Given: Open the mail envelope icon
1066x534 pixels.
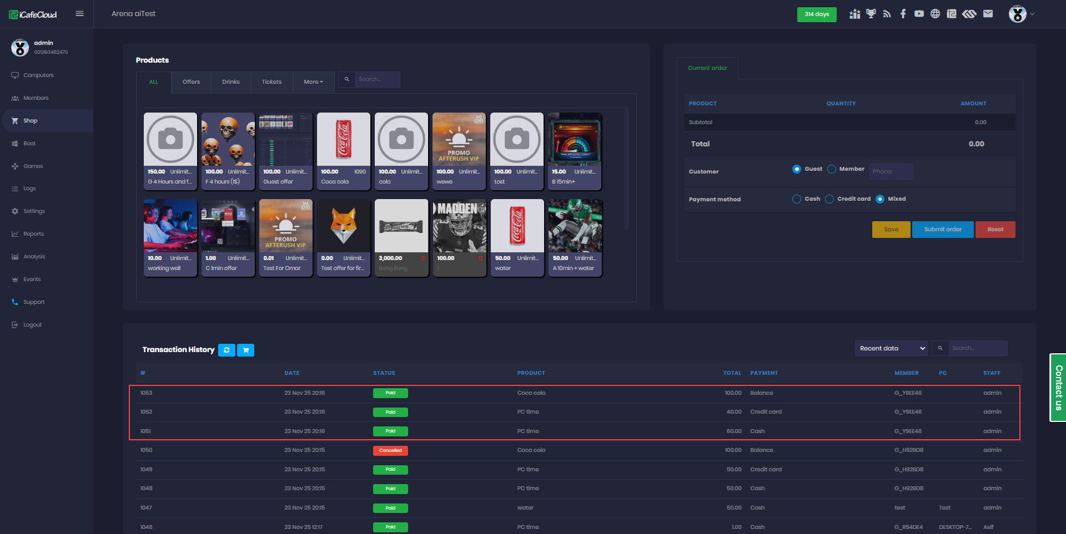Looking at the screenshot, I should coord(988,14).
